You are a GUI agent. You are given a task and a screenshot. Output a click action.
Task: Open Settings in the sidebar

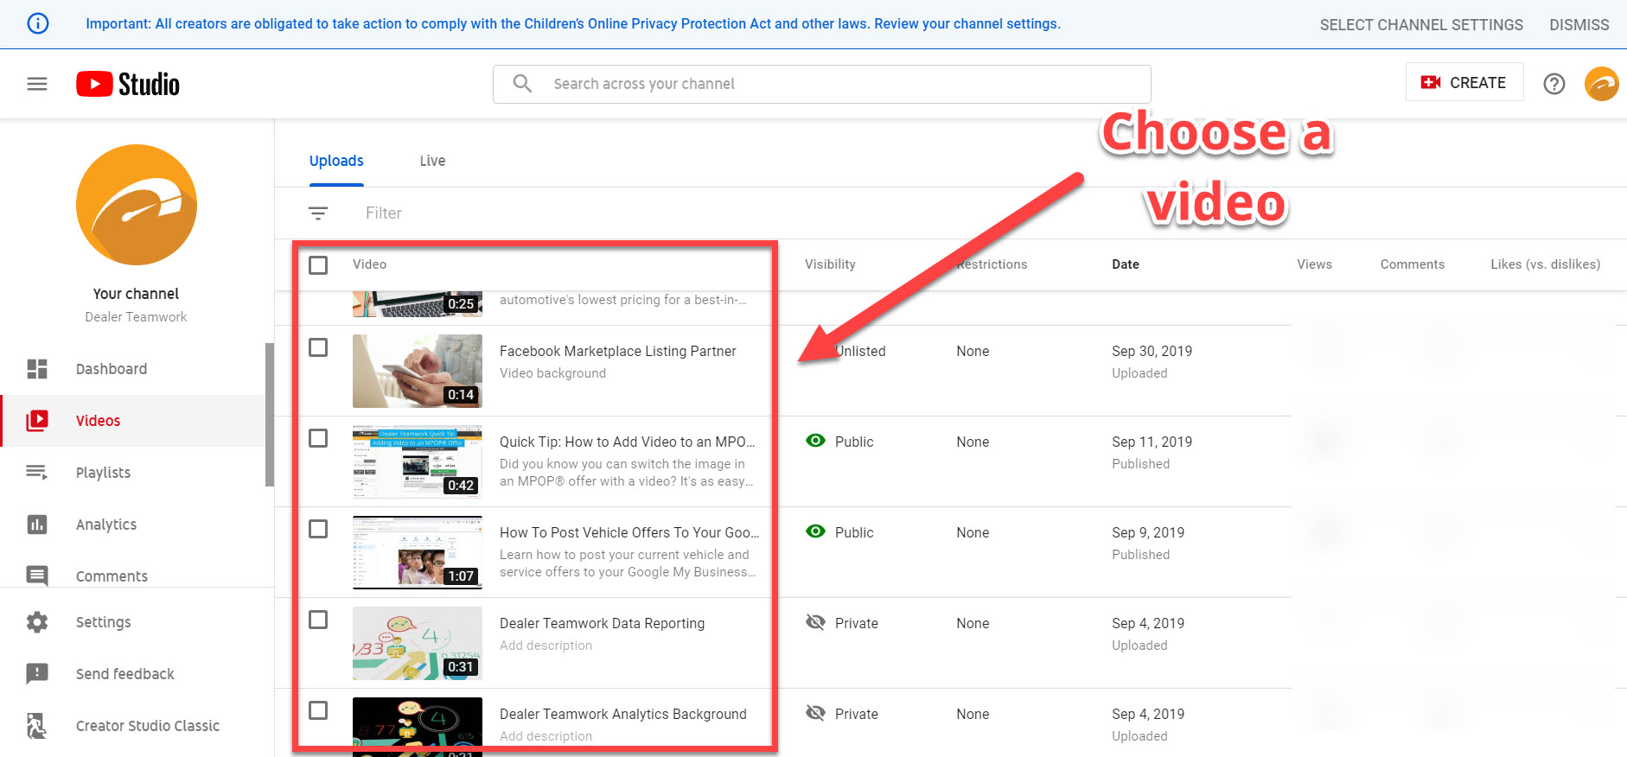click(104, 622)
